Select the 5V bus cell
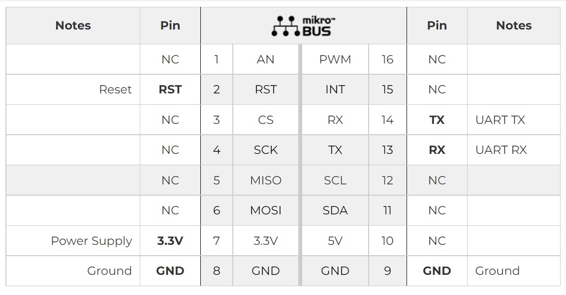Image resolution: width=566 pixels, height=295 pixels. tap(335, 241)
